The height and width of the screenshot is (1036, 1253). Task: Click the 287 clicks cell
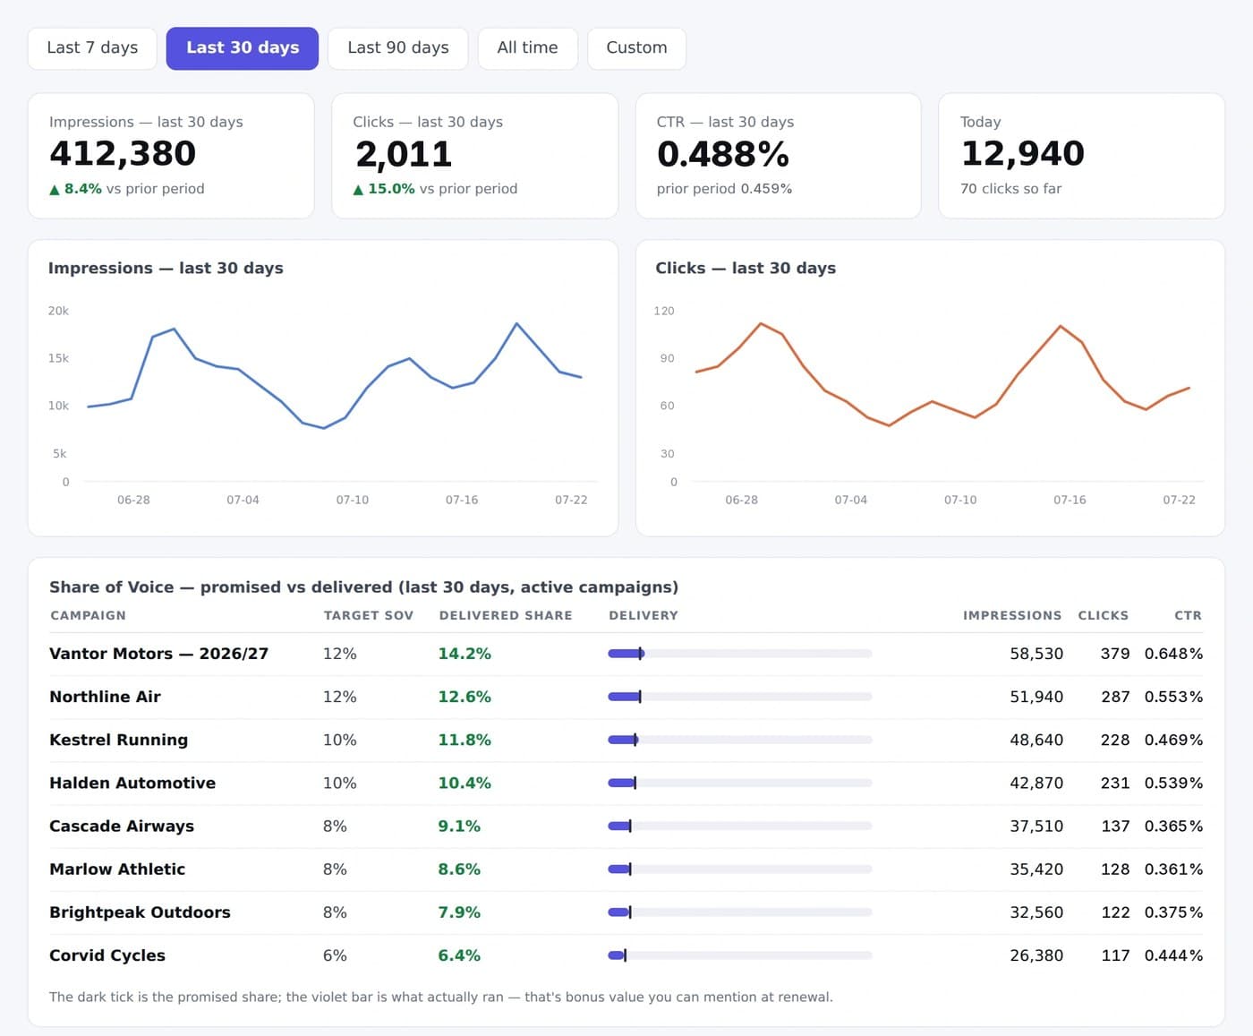coord(1115,697)
